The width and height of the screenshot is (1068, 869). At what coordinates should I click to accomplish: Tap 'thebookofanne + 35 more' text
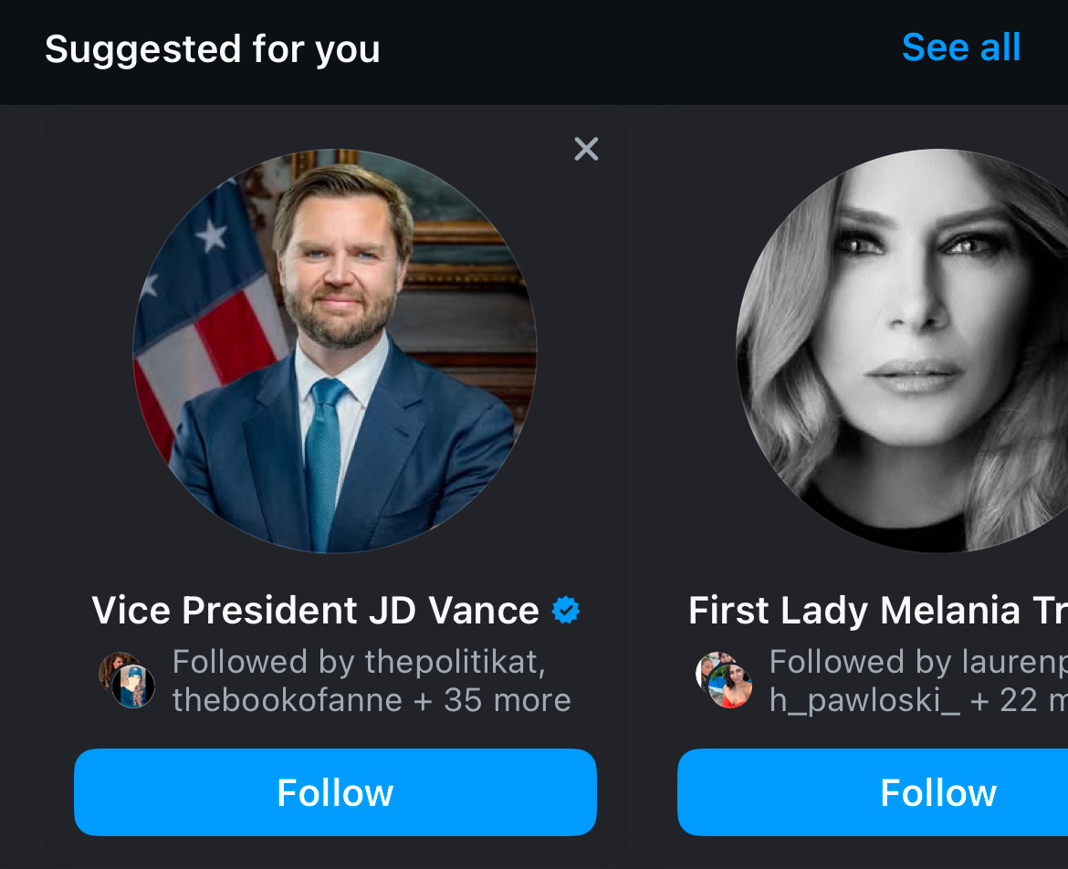point(372,700)
